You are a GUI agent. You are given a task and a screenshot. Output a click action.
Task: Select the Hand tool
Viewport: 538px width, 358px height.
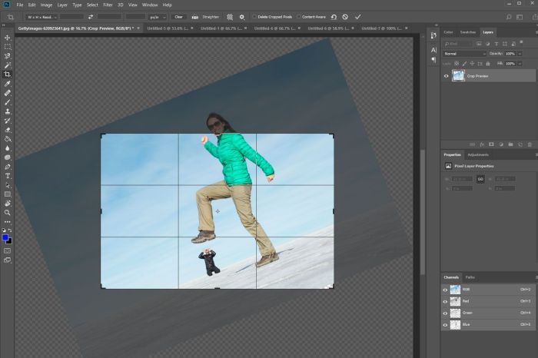(x=7, y=204)
